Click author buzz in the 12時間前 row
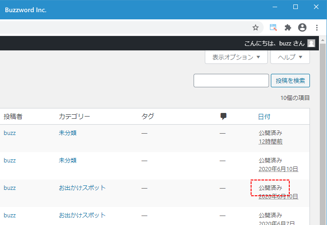Screen dimensions: 327x225 click(9, 133)
